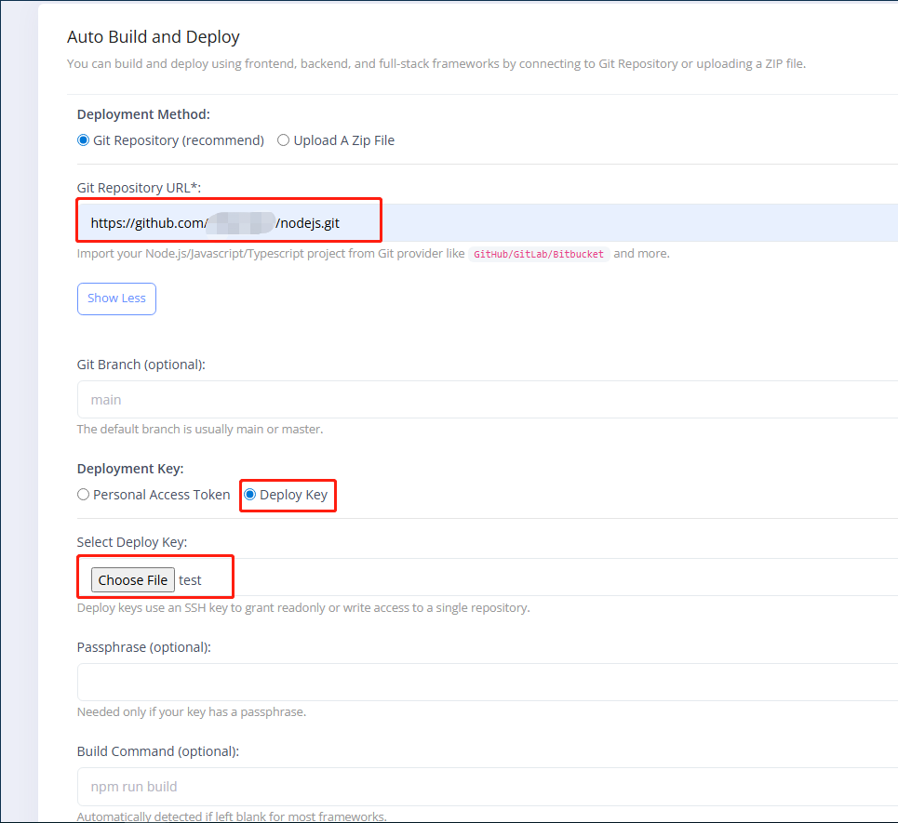The height and width of the screenshot is (823, 898).
Task: Click the Auto Build and Deploy heading
Action: [x=154, y=37]
